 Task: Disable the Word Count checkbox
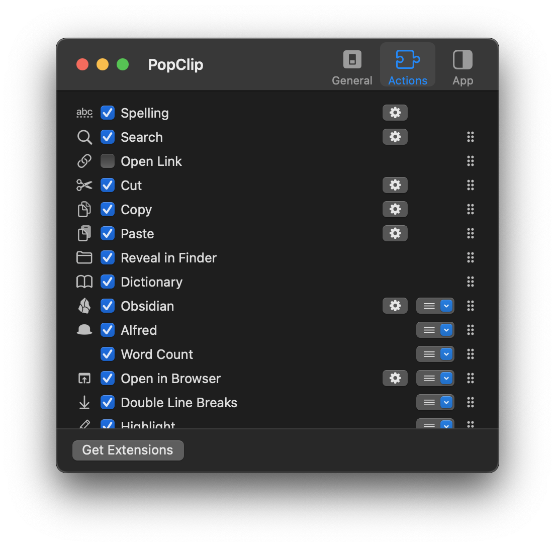click(108, 354)
